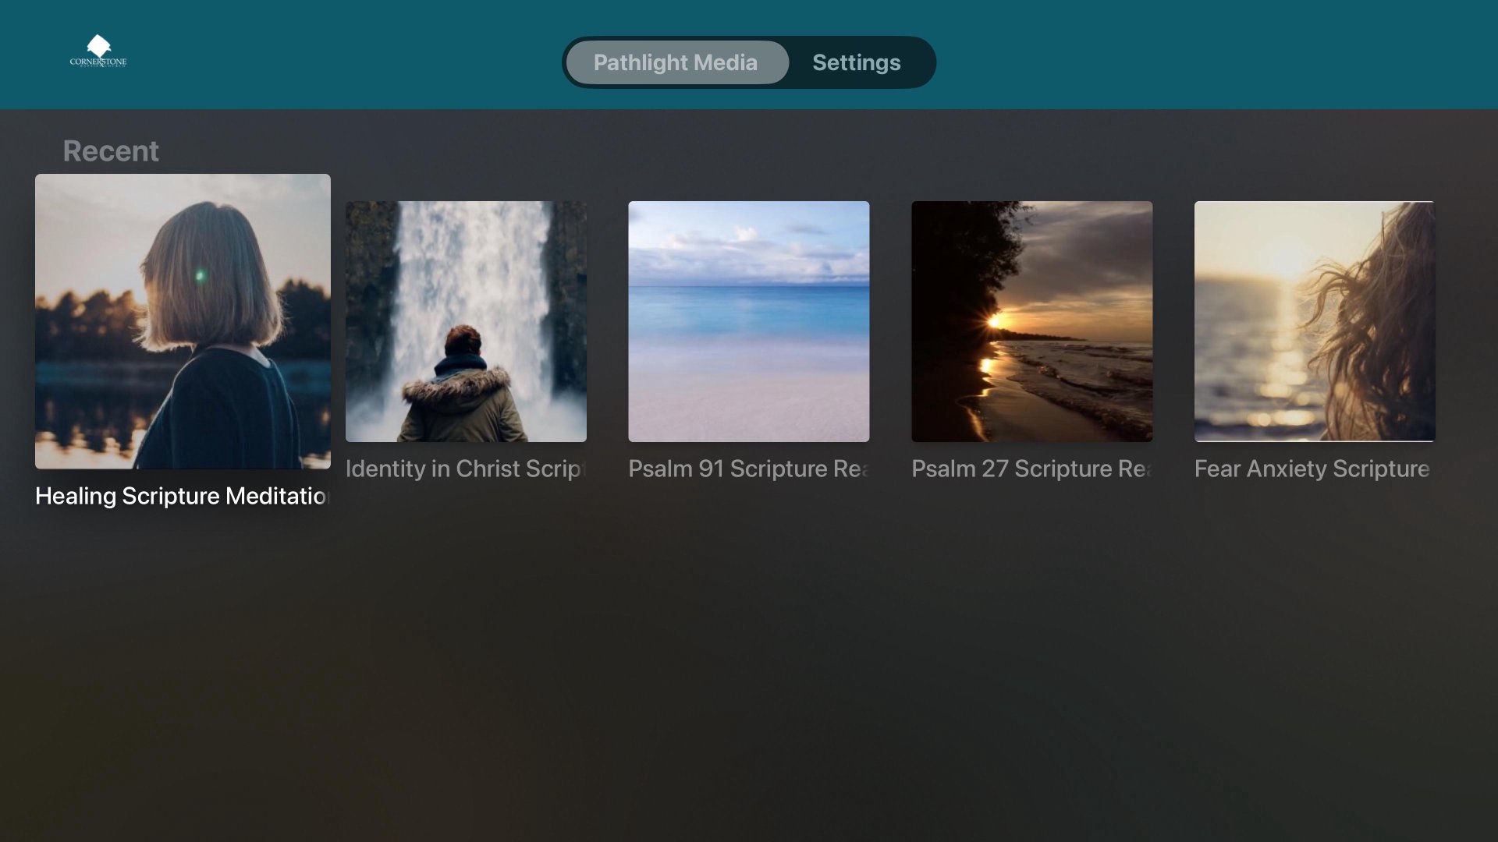Click the Healing Scripture Meditation title

click(x=183, y=496)
